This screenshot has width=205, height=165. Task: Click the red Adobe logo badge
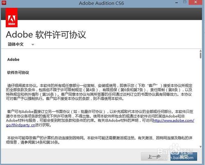11,18
